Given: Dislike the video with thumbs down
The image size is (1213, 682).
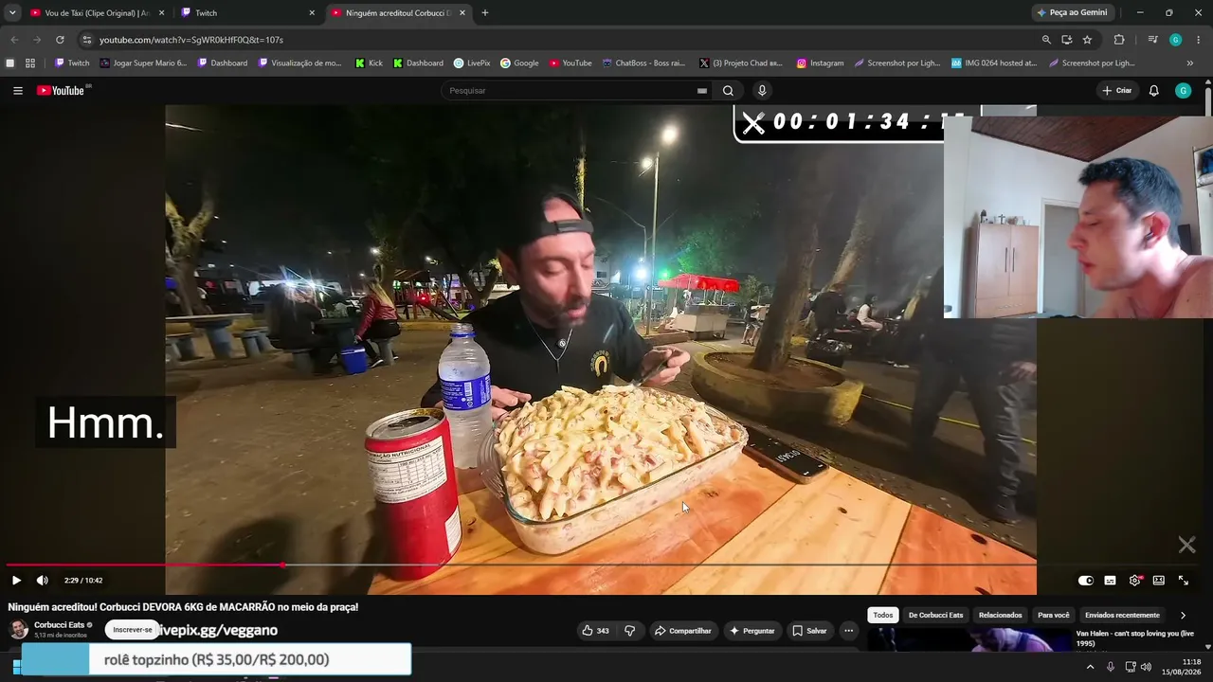Looking at the screenshot, I should point(630,631).
